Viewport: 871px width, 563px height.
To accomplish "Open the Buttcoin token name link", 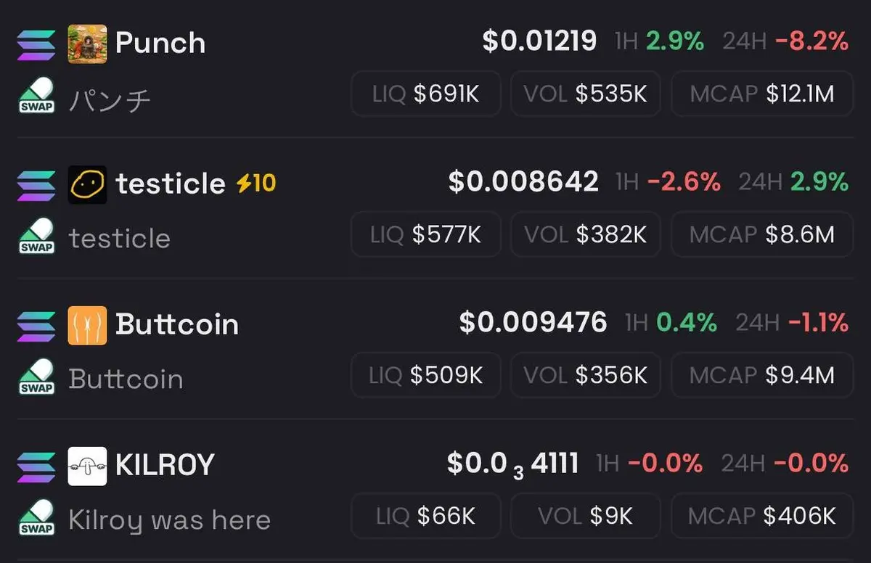I will point(177,324).
